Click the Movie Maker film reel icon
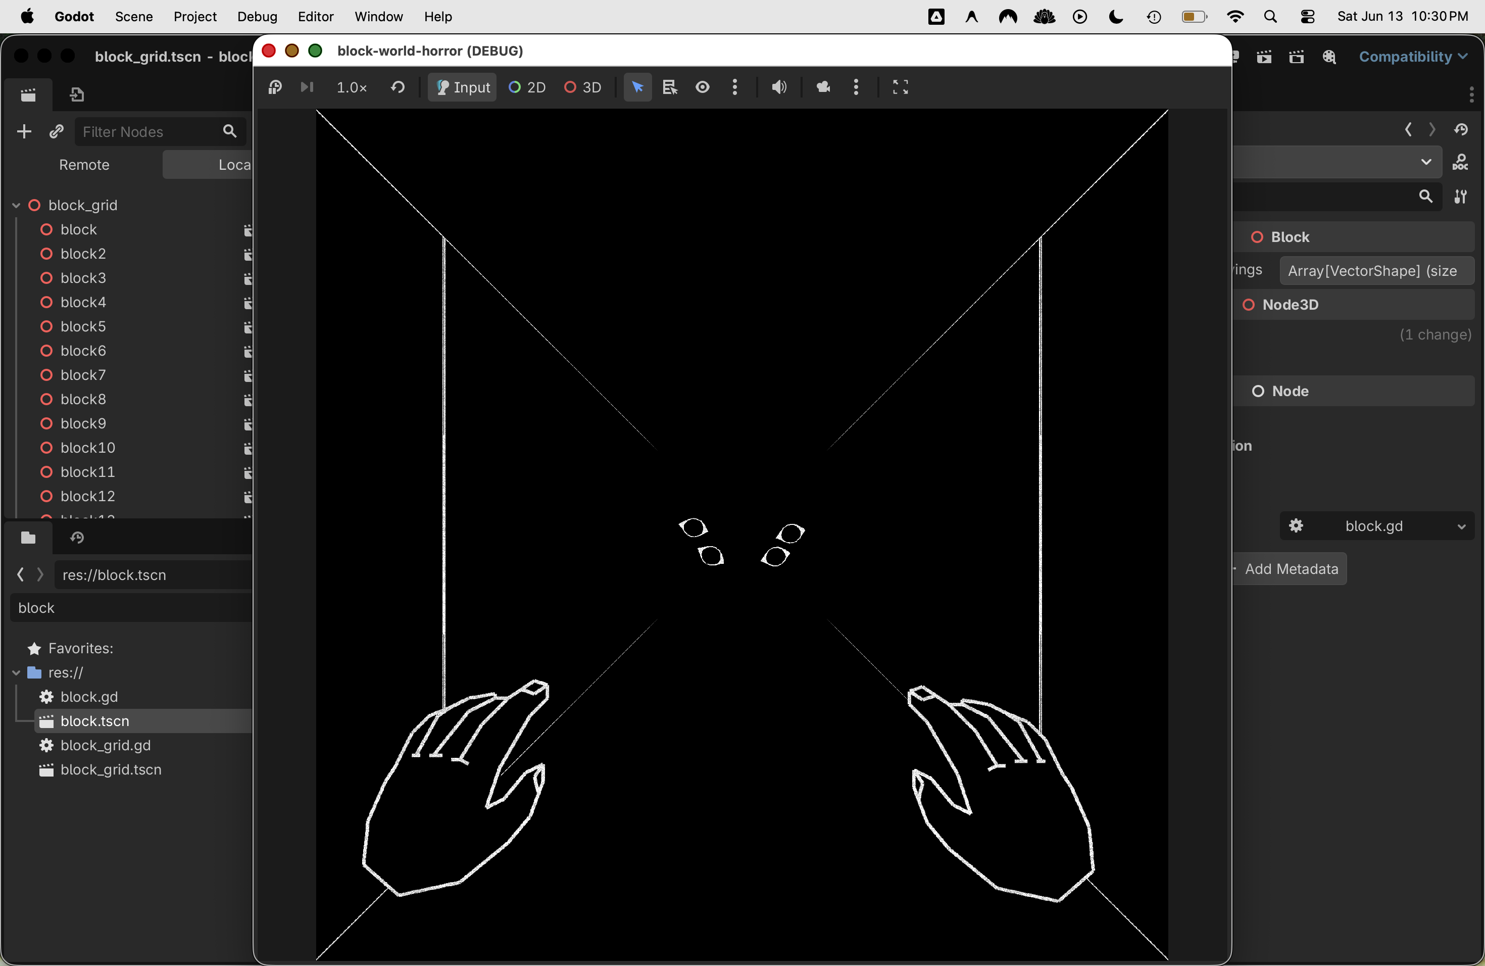Image resolution: width=1485 pixels, height=966 pixels. point(1329,57)
